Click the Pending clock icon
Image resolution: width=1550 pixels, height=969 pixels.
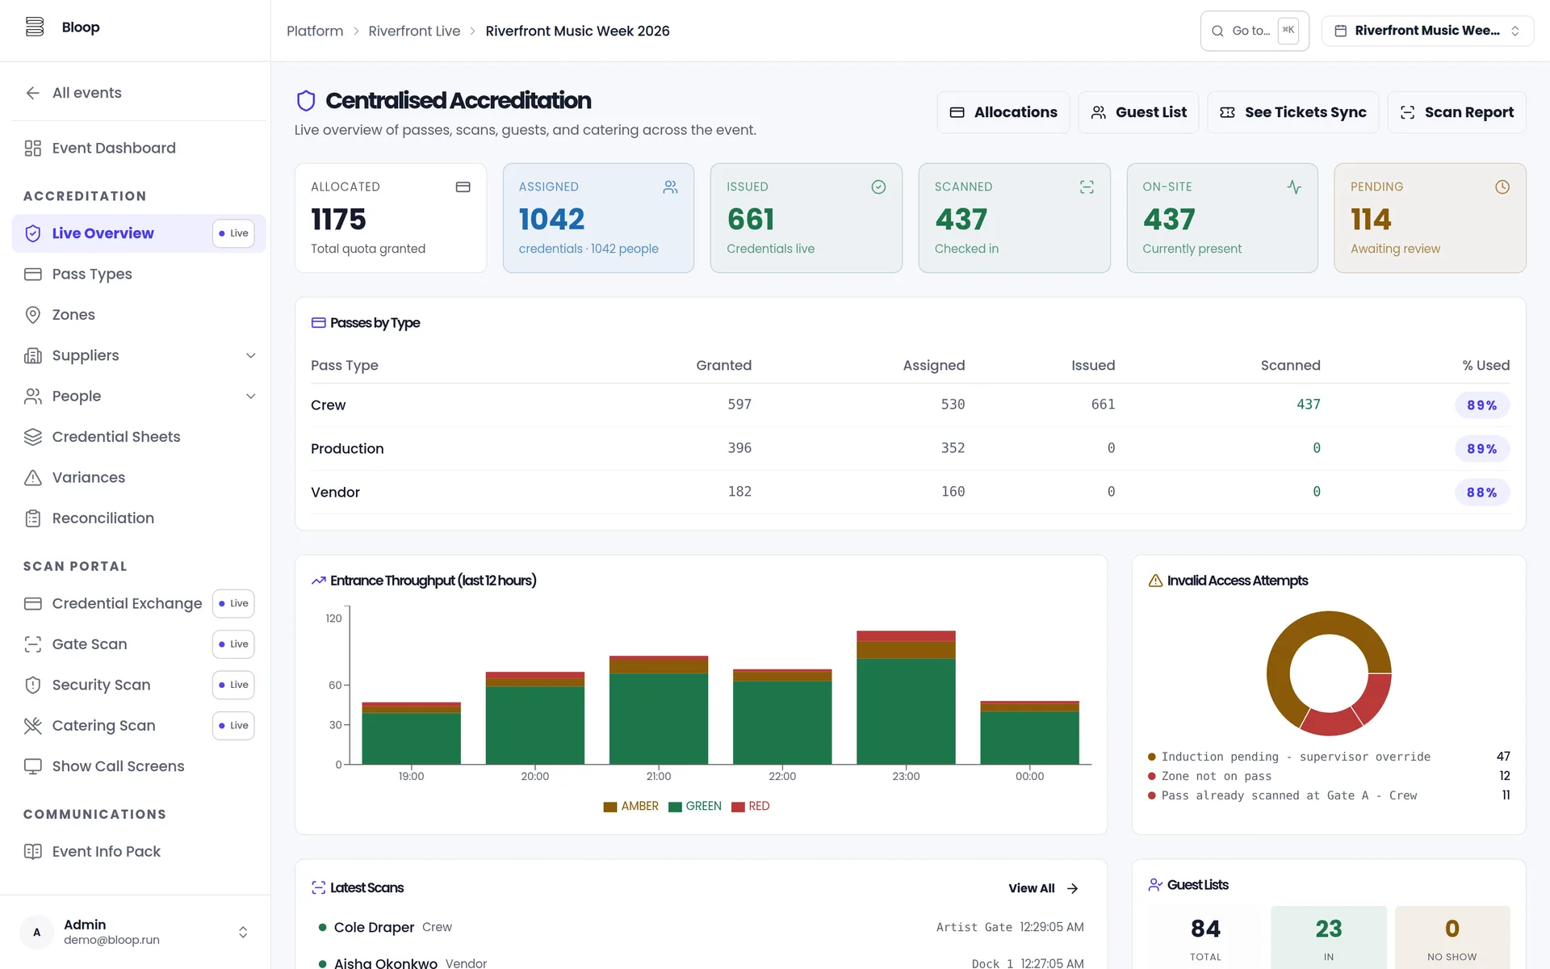click(1502, 187)
